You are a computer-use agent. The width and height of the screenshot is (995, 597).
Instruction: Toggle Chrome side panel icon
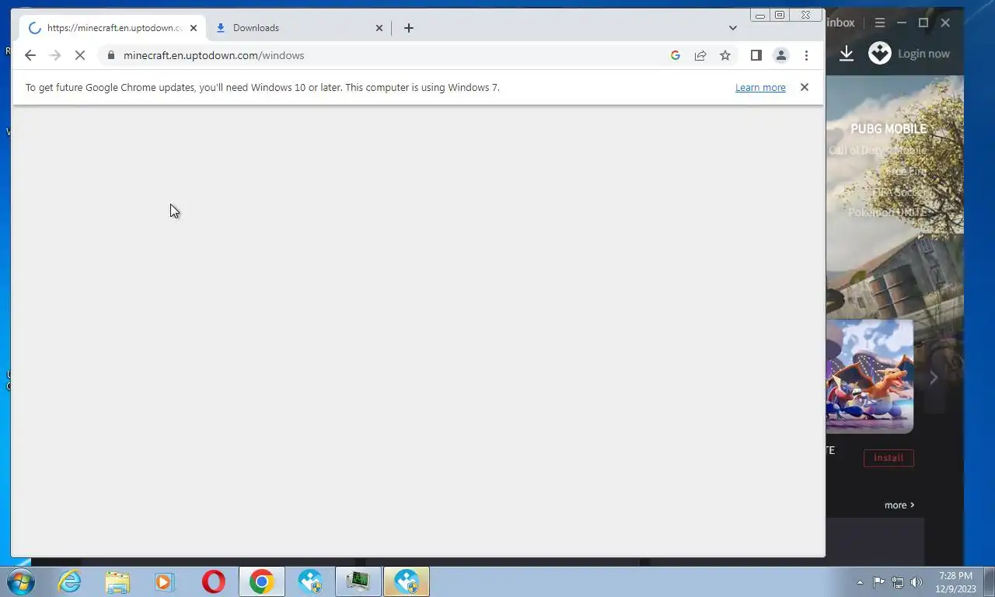click(756, 55)
